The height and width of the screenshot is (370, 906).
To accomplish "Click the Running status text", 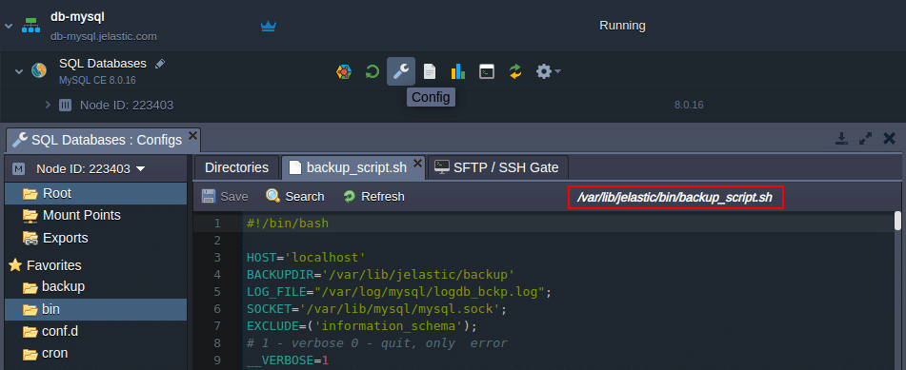I will coord(622,26).
